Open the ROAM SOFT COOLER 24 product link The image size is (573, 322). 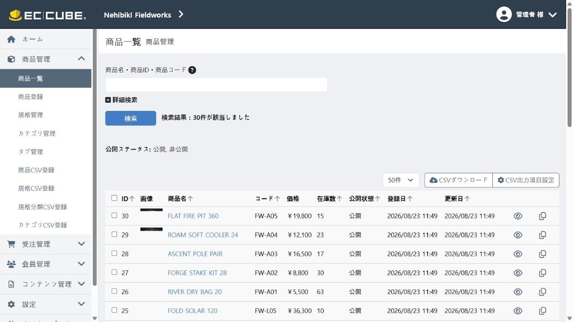click(x=203, y=235)
